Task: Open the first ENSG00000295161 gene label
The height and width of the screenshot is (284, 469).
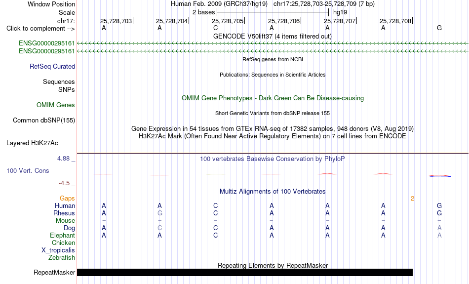Action: click(x=47, y=43)
